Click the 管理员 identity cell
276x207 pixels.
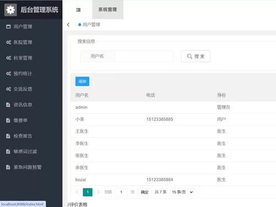pyautogui.click(x=224, y=107)
